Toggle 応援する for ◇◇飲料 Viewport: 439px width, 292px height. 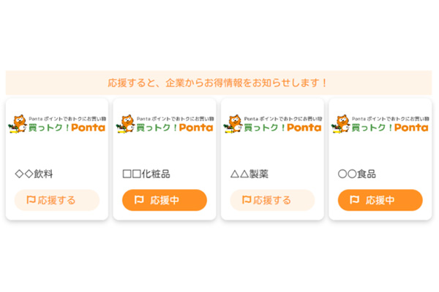(x=57, y=200)
